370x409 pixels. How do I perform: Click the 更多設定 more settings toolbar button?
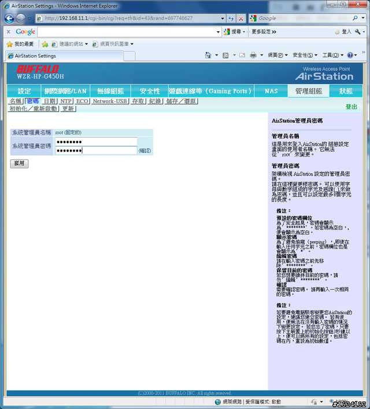[264, 32]
